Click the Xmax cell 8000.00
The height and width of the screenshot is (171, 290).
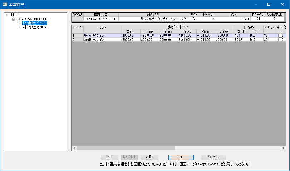[x=149, y=39]
